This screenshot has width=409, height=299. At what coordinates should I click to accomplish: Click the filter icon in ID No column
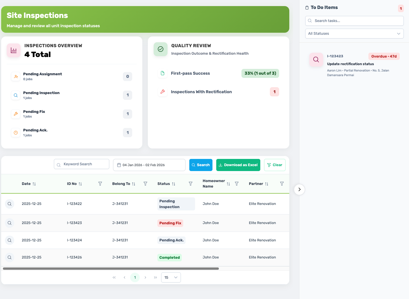pyautogui.click(x=100, y=184)
